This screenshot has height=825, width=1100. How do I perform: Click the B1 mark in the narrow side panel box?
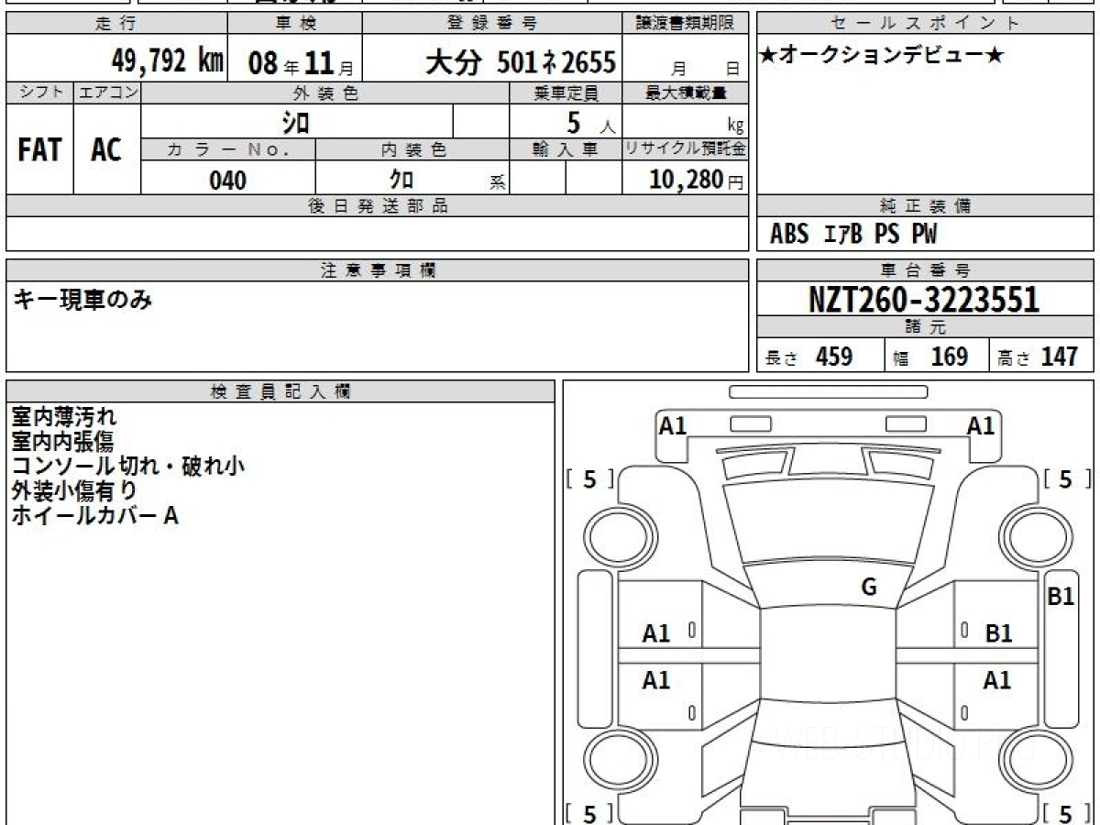click(1061, 597)
